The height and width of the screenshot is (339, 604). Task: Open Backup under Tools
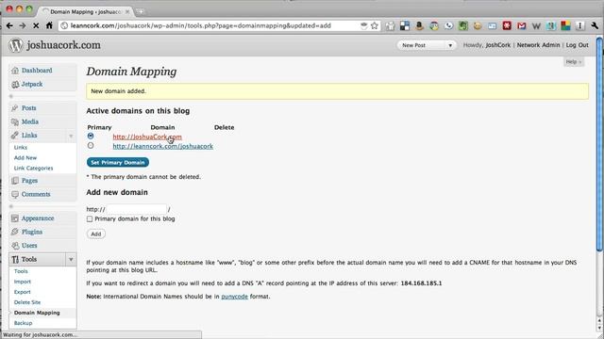[x=23, y=323]
